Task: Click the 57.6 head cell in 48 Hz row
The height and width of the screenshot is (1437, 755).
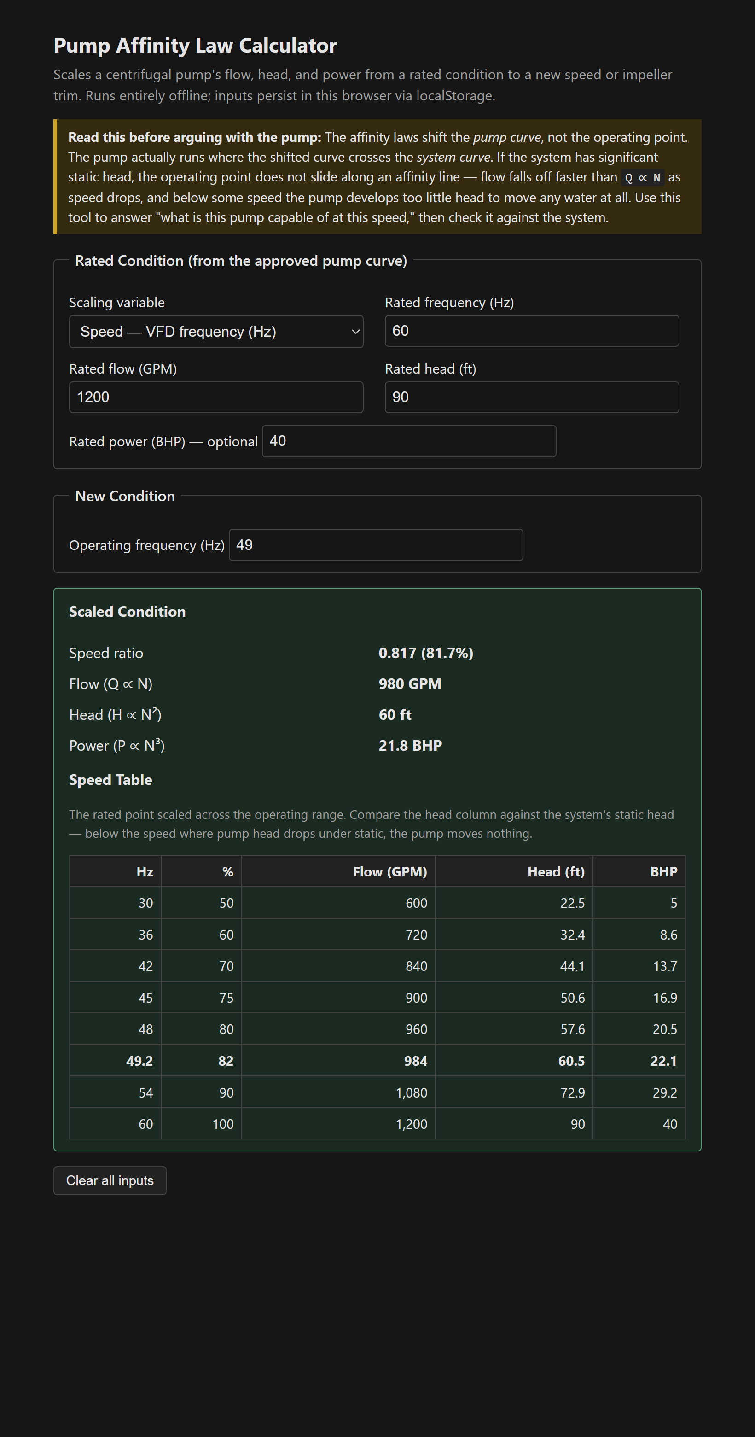Action: (x=514, y=1028)
